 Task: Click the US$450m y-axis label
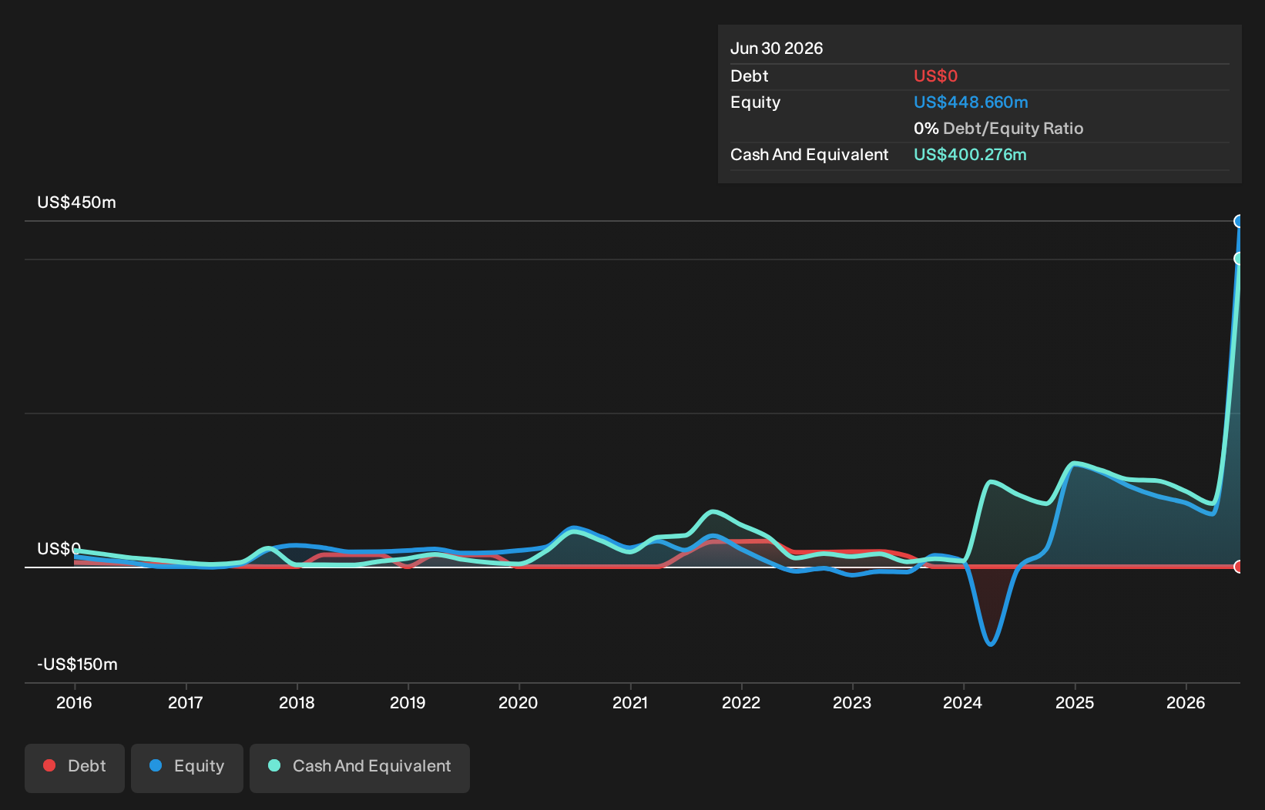(x=76, y=202)
